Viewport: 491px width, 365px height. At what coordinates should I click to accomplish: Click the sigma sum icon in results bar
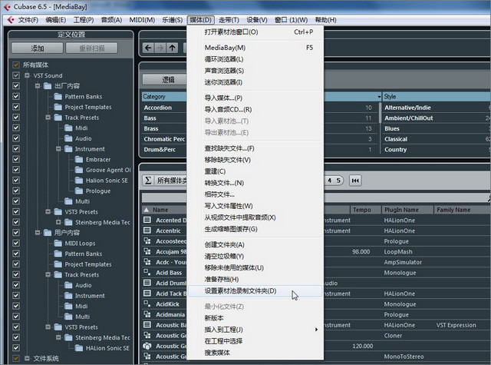148,181
